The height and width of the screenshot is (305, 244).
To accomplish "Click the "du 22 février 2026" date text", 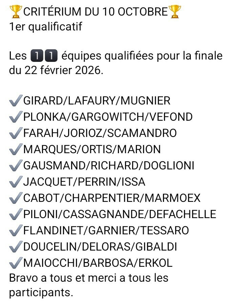I will [56, 71].
